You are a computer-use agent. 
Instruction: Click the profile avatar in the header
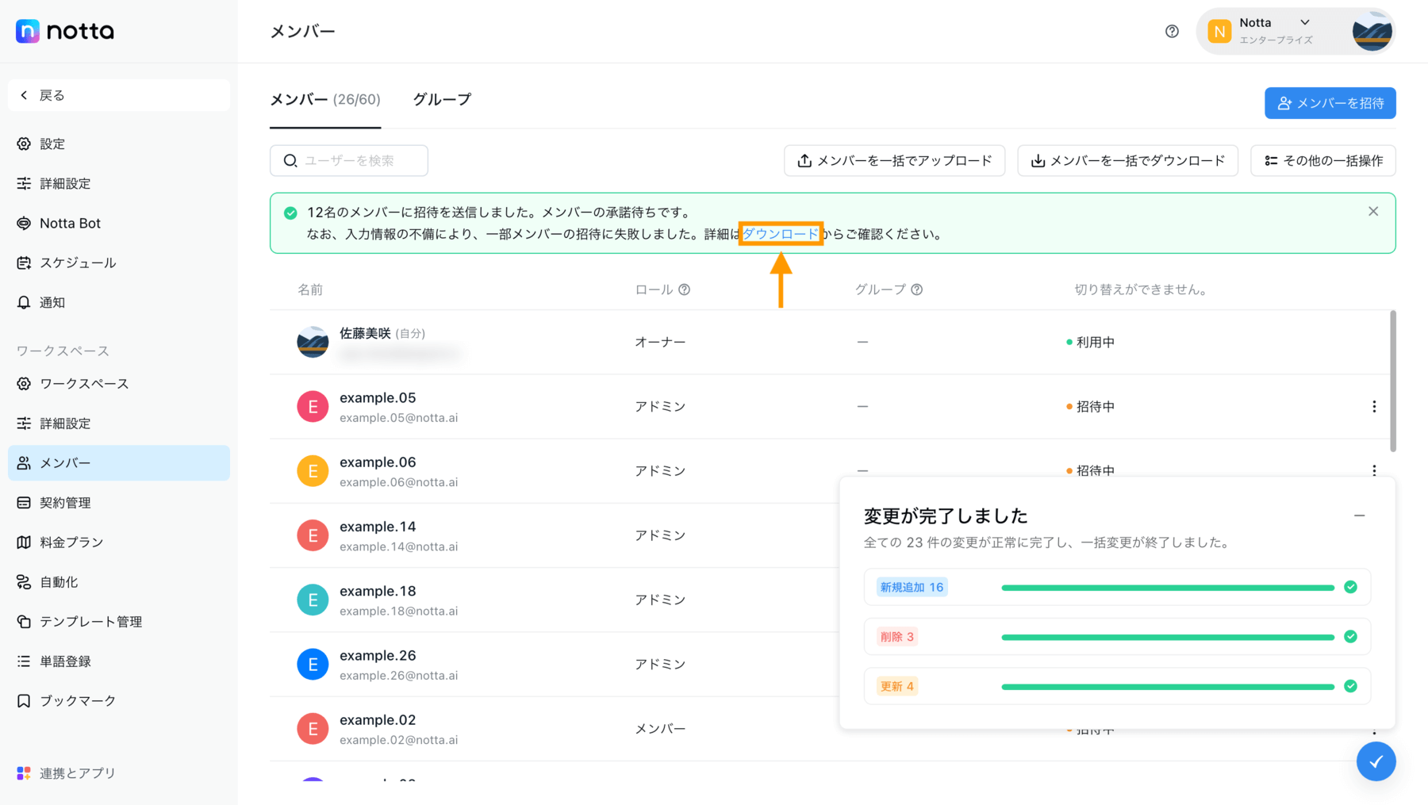click(x=1372, y=32)
